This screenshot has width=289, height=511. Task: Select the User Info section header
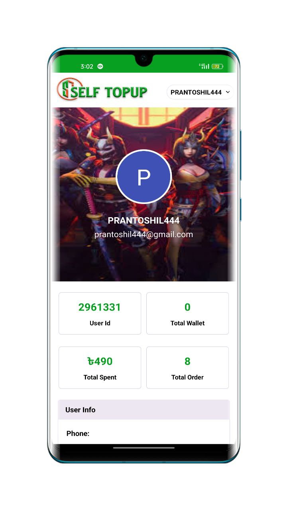[144, 410]
